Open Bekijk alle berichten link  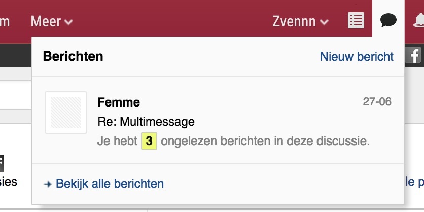110,184
